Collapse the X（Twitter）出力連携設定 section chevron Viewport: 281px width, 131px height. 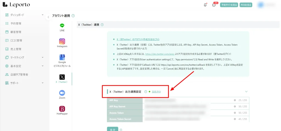[x=246, y=91]
